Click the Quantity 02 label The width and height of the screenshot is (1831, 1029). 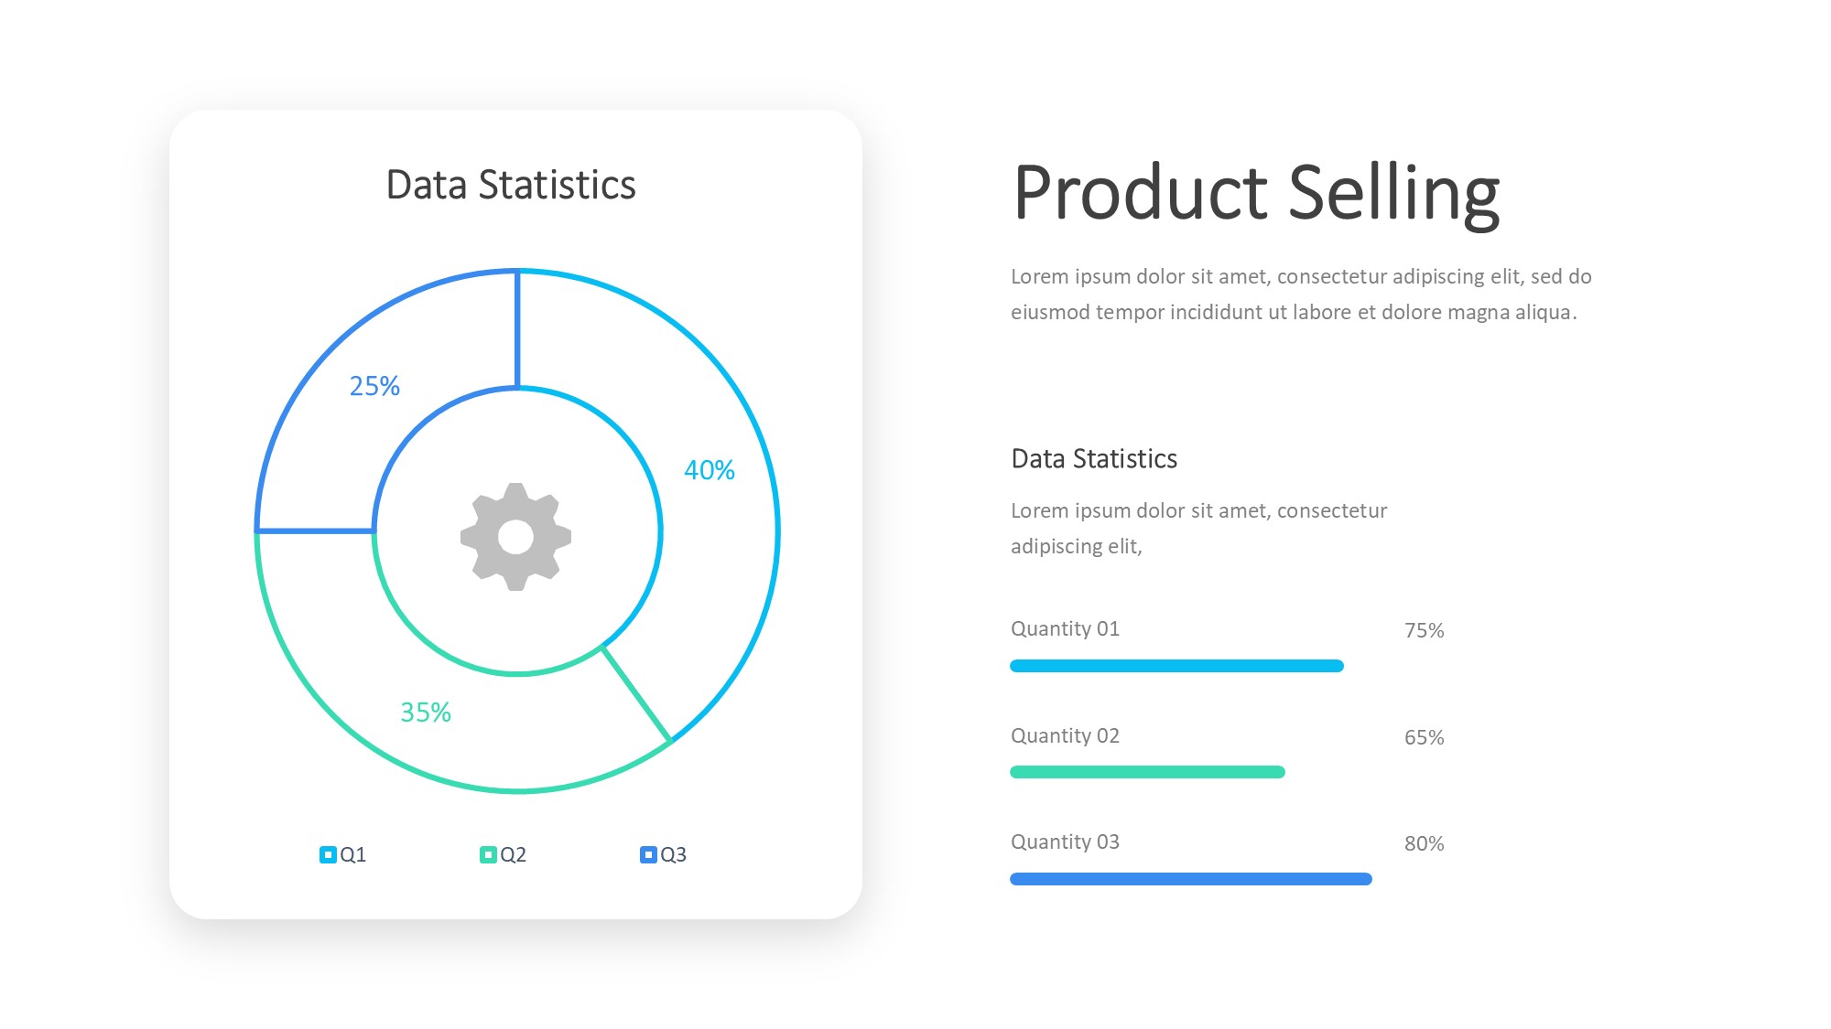1065,736
